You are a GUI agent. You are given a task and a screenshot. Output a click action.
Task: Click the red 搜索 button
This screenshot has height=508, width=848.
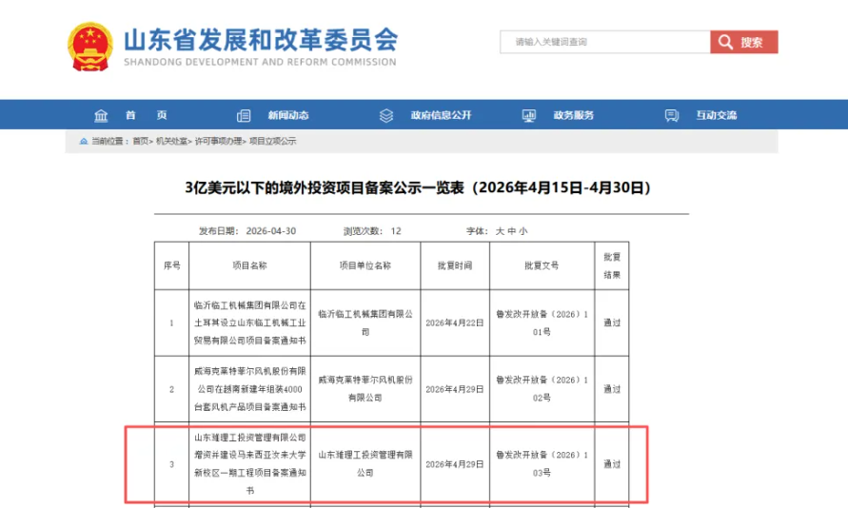(x=744, y=42)
